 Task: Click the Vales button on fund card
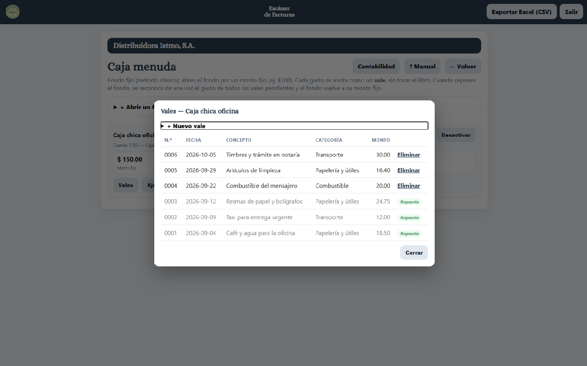pyautogui.click(x=126, y=185)
